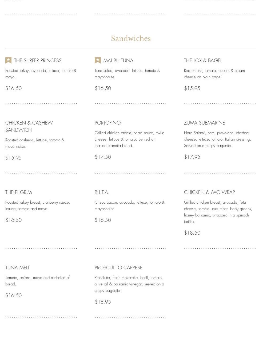
Task: Open The Surfer Princess menu item
Action: point(38,61)
